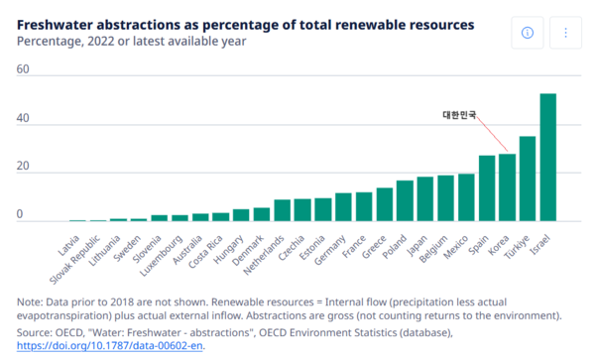Screen dimensions: 595x361
Task: Select the Belgium bar in the chart
Action: [x=445, y=198]
